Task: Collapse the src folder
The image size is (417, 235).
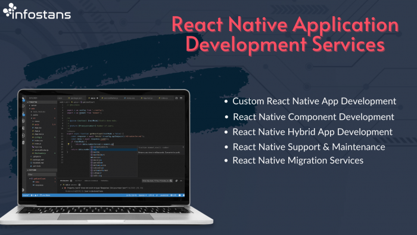Action: coord(33,118)
